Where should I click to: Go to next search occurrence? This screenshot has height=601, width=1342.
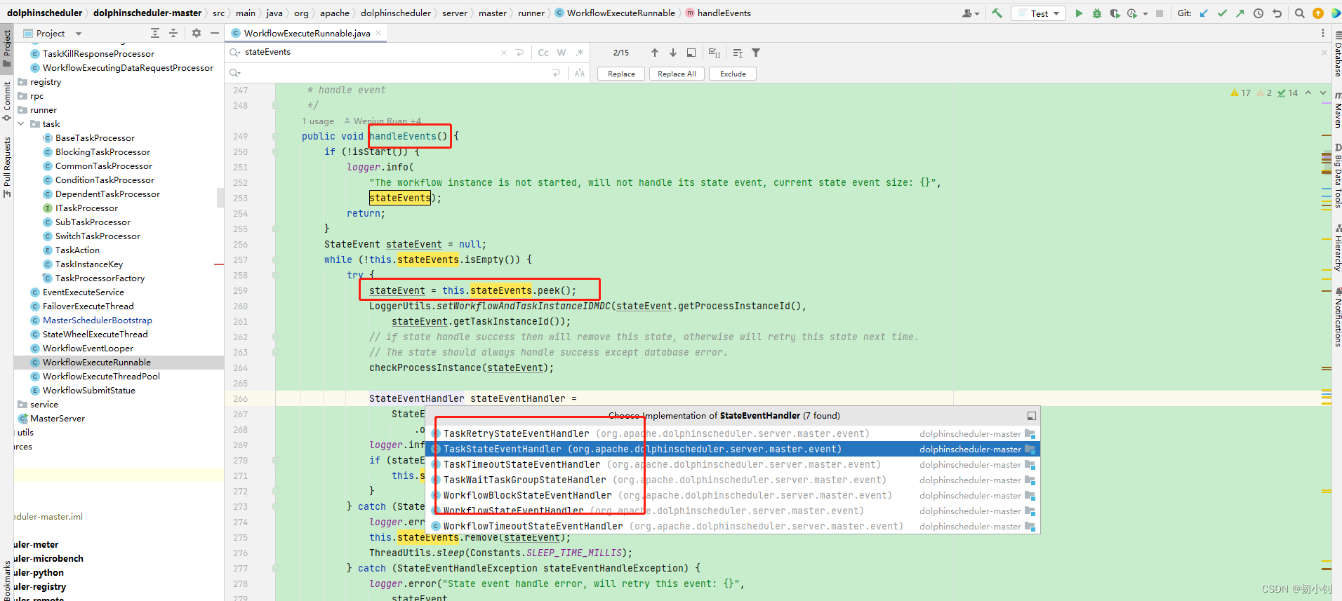(x=673, y=53)
